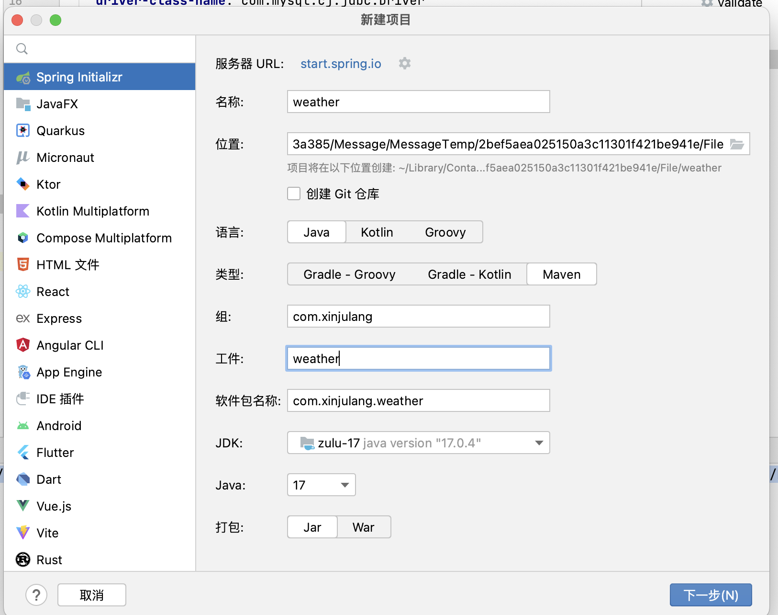Click the Flutter logo icon
778x615 pixels.
23,453
